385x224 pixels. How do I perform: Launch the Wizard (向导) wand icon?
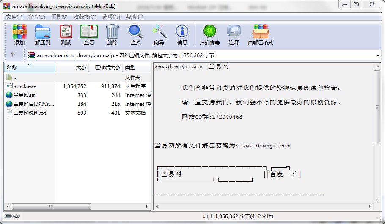click(x=159, y=31)
